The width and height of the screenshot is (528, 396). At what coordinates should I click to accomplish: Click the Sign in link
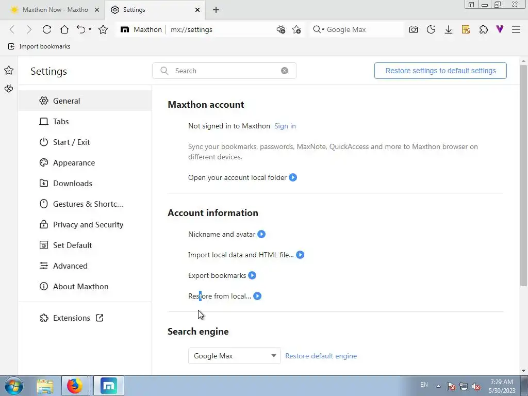[285, 126]
